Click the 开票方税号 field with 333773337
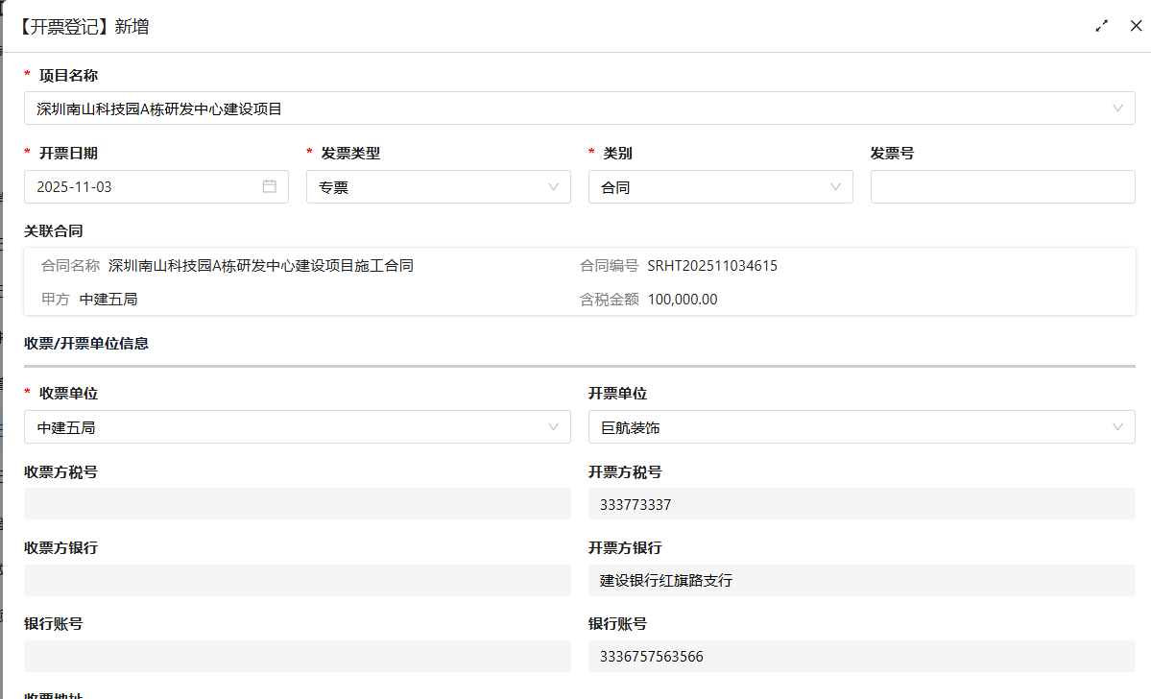 point(861,504)
